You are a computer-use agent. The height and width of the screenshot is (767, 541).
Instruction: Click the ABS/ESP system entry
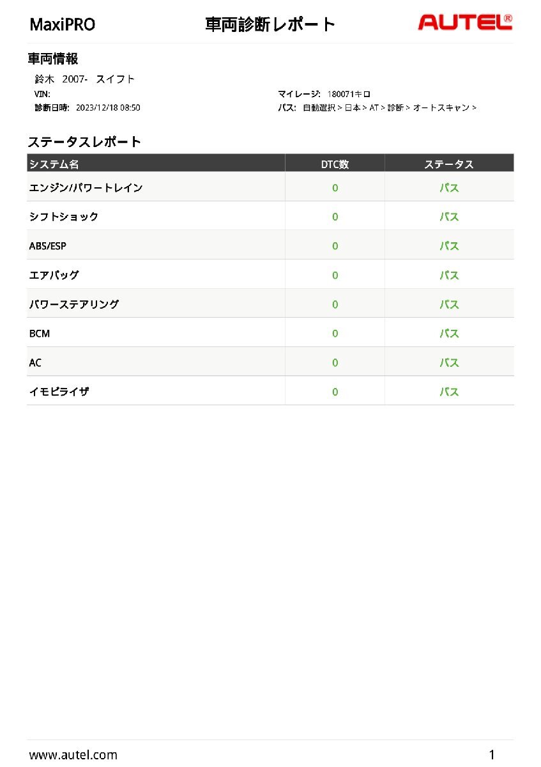(48, 246)
